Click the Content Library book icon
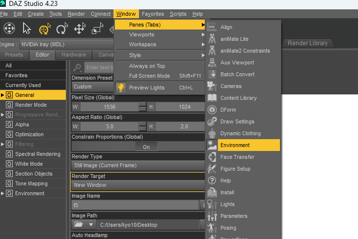 click(212, 98)
